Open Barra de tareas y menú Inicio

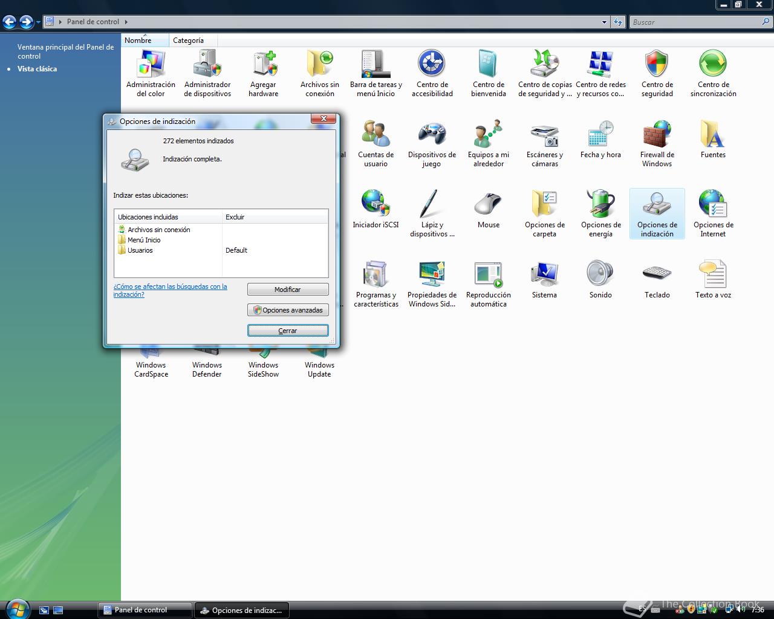(376, 74)
